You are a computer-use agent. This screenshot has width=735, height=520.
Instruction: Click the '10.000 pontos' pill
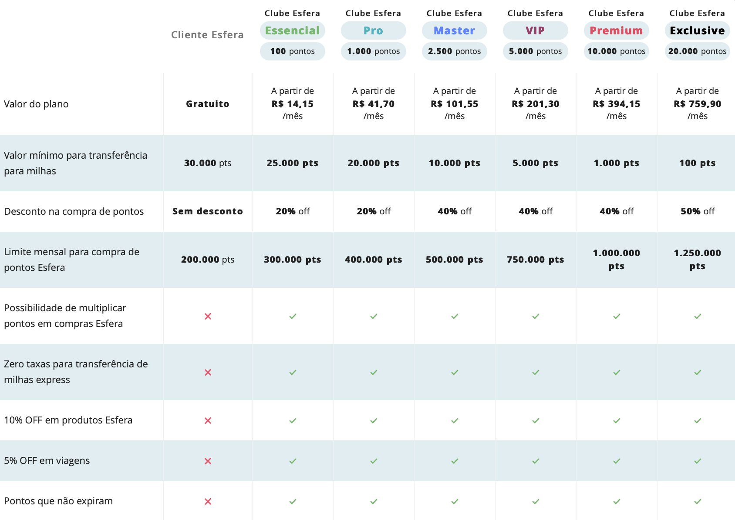pos(617,51)
